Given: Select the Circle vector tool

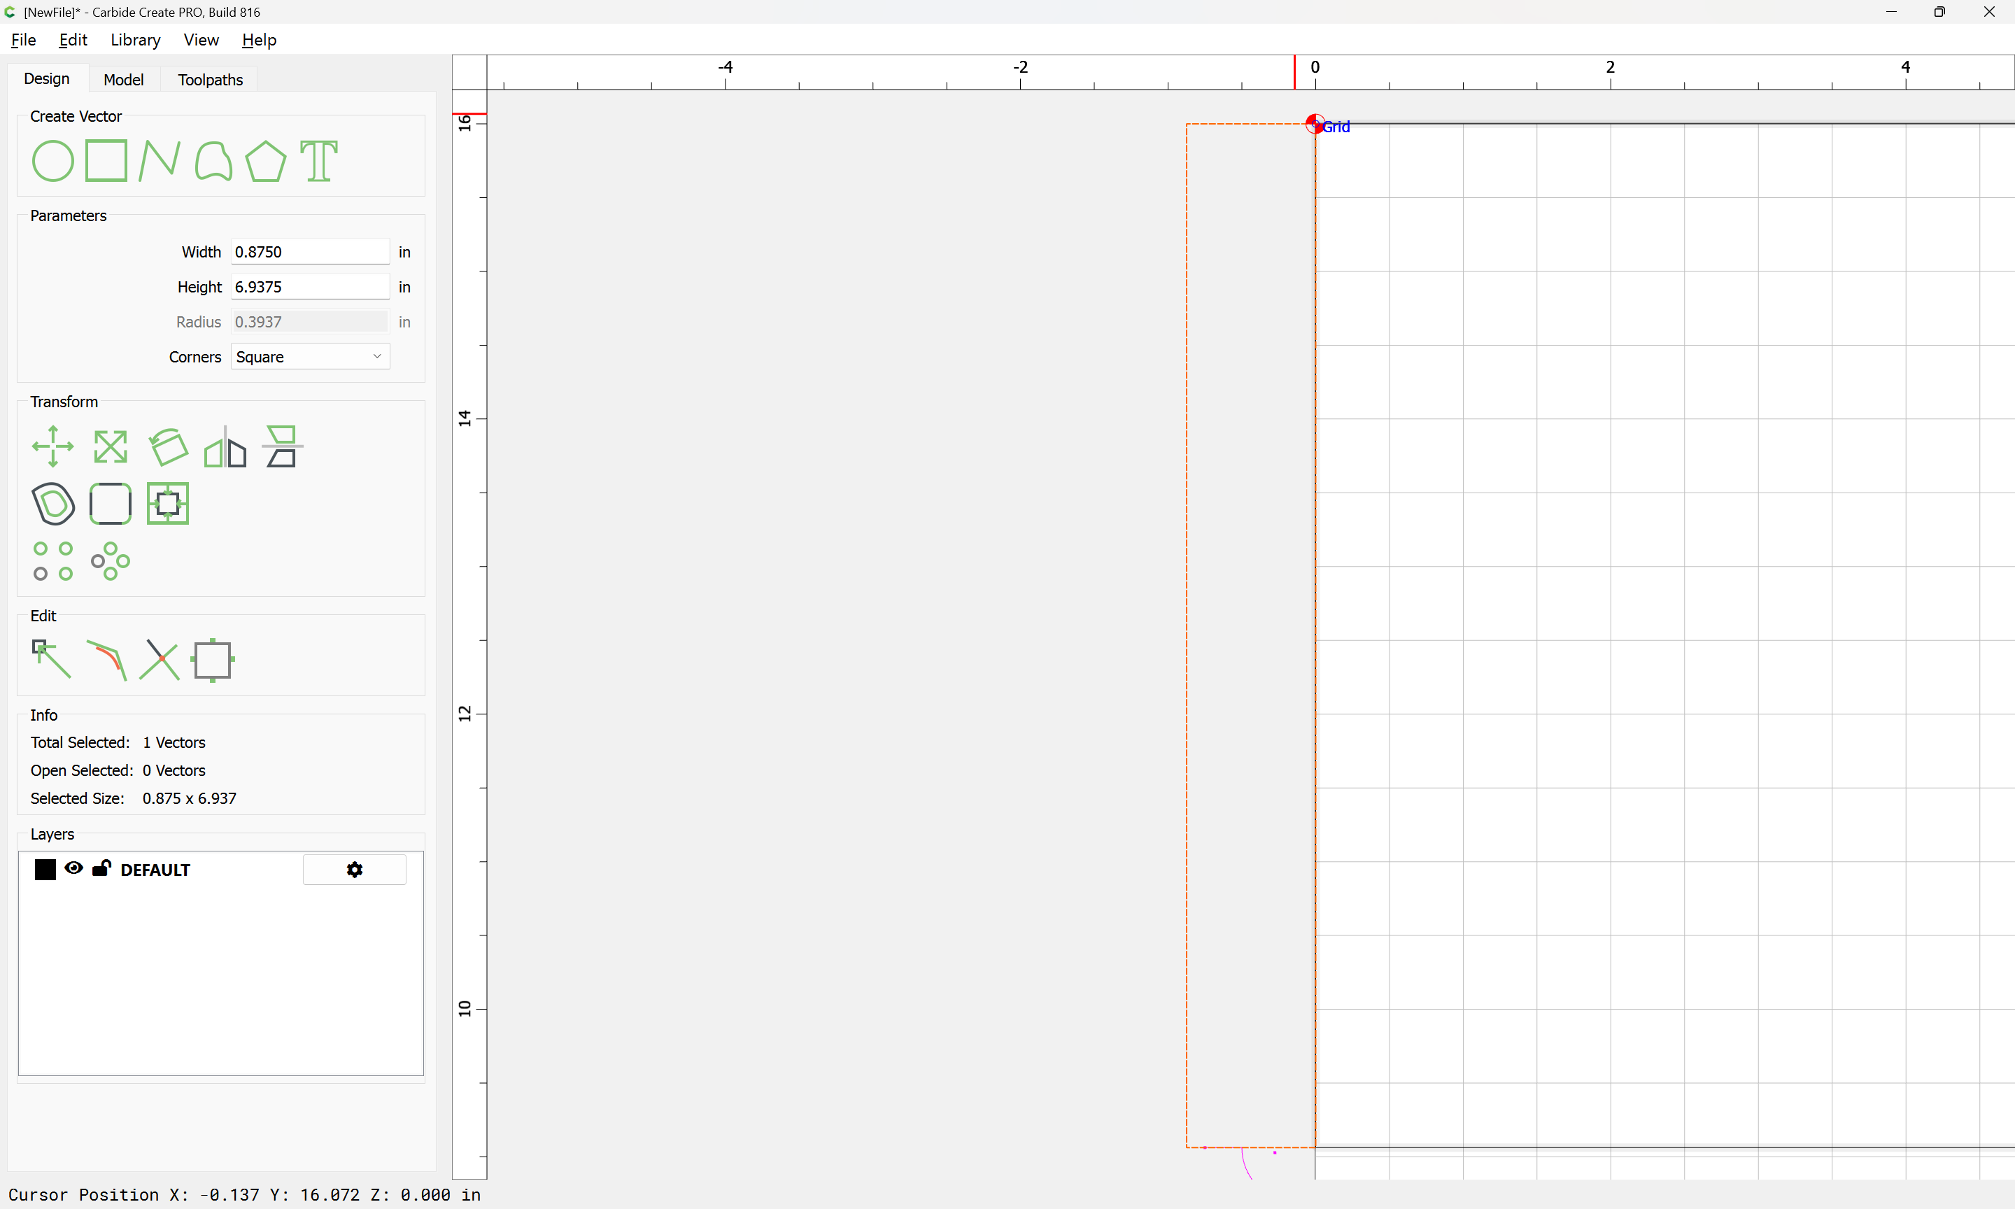Looking at the screenshot, I should (53, 160).
